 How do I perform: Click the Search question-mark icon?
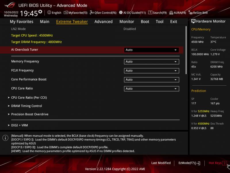click(x=150, y=12)
